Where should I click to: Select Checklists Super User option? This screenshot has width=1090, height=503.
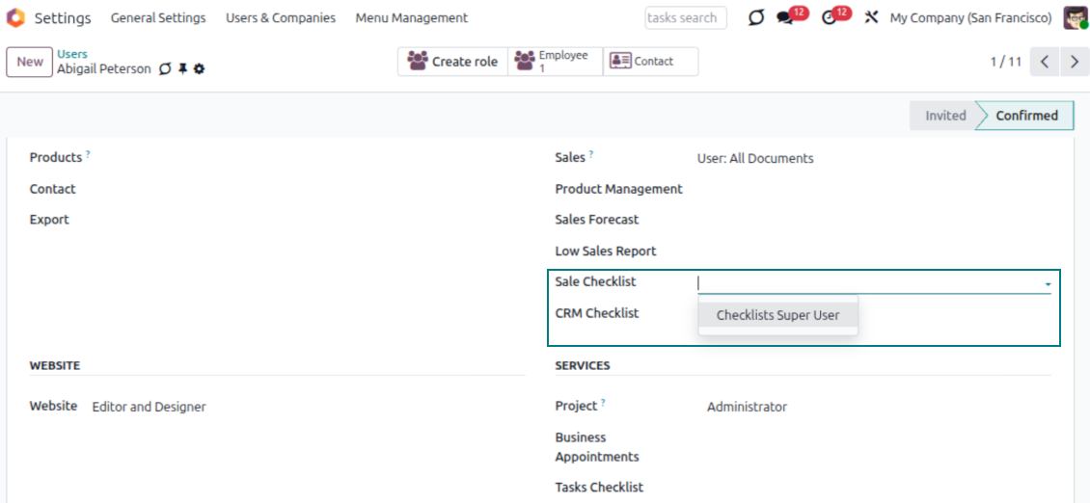point(777,315)
